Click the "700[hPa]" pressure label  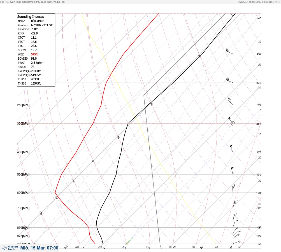click(x=23, y=208)
